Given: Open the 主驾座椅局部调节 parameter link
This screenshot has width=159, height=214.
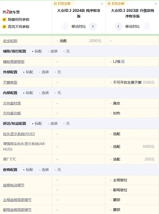Looking at the screenshot, I should pyautogui.click(x=17, y=200).
